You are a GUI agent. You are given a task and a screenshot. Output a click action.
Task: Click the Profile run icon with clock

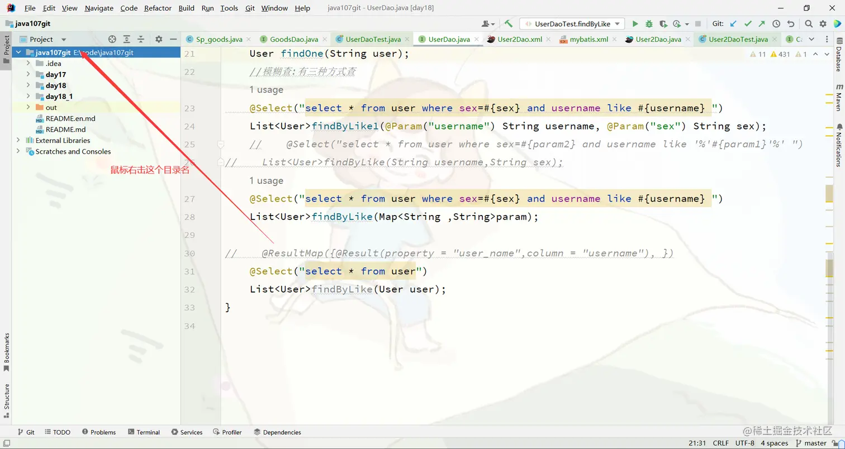click(x=677, y=24)
